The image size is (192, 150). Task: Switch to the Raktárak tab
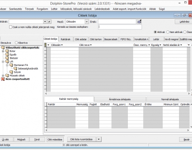tap(65, 39)
